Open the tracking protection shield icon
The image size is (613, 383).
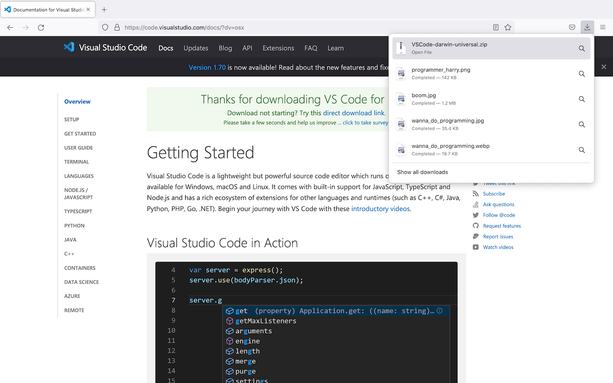click(105, 27)
